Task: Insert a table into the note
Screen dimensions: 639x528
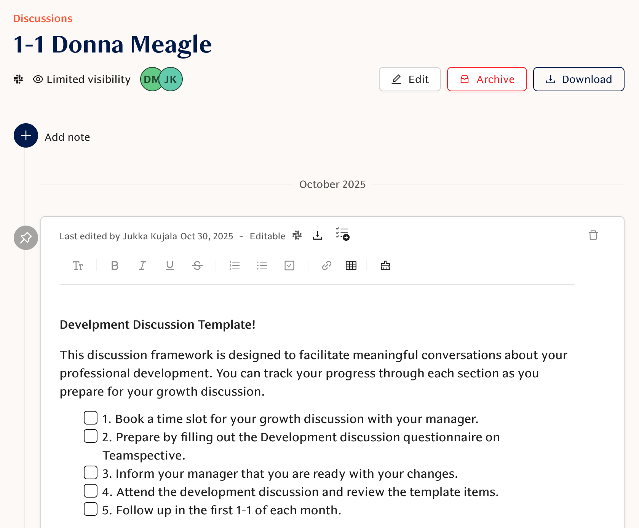Action: pyautogui.click(x=351, y=266)
